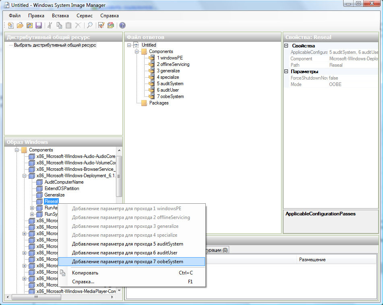Viewport: 383px width, 305px height.
Task: Choose add setting to pass 7 oobeSystem
Action: click(x=127, y=262)
